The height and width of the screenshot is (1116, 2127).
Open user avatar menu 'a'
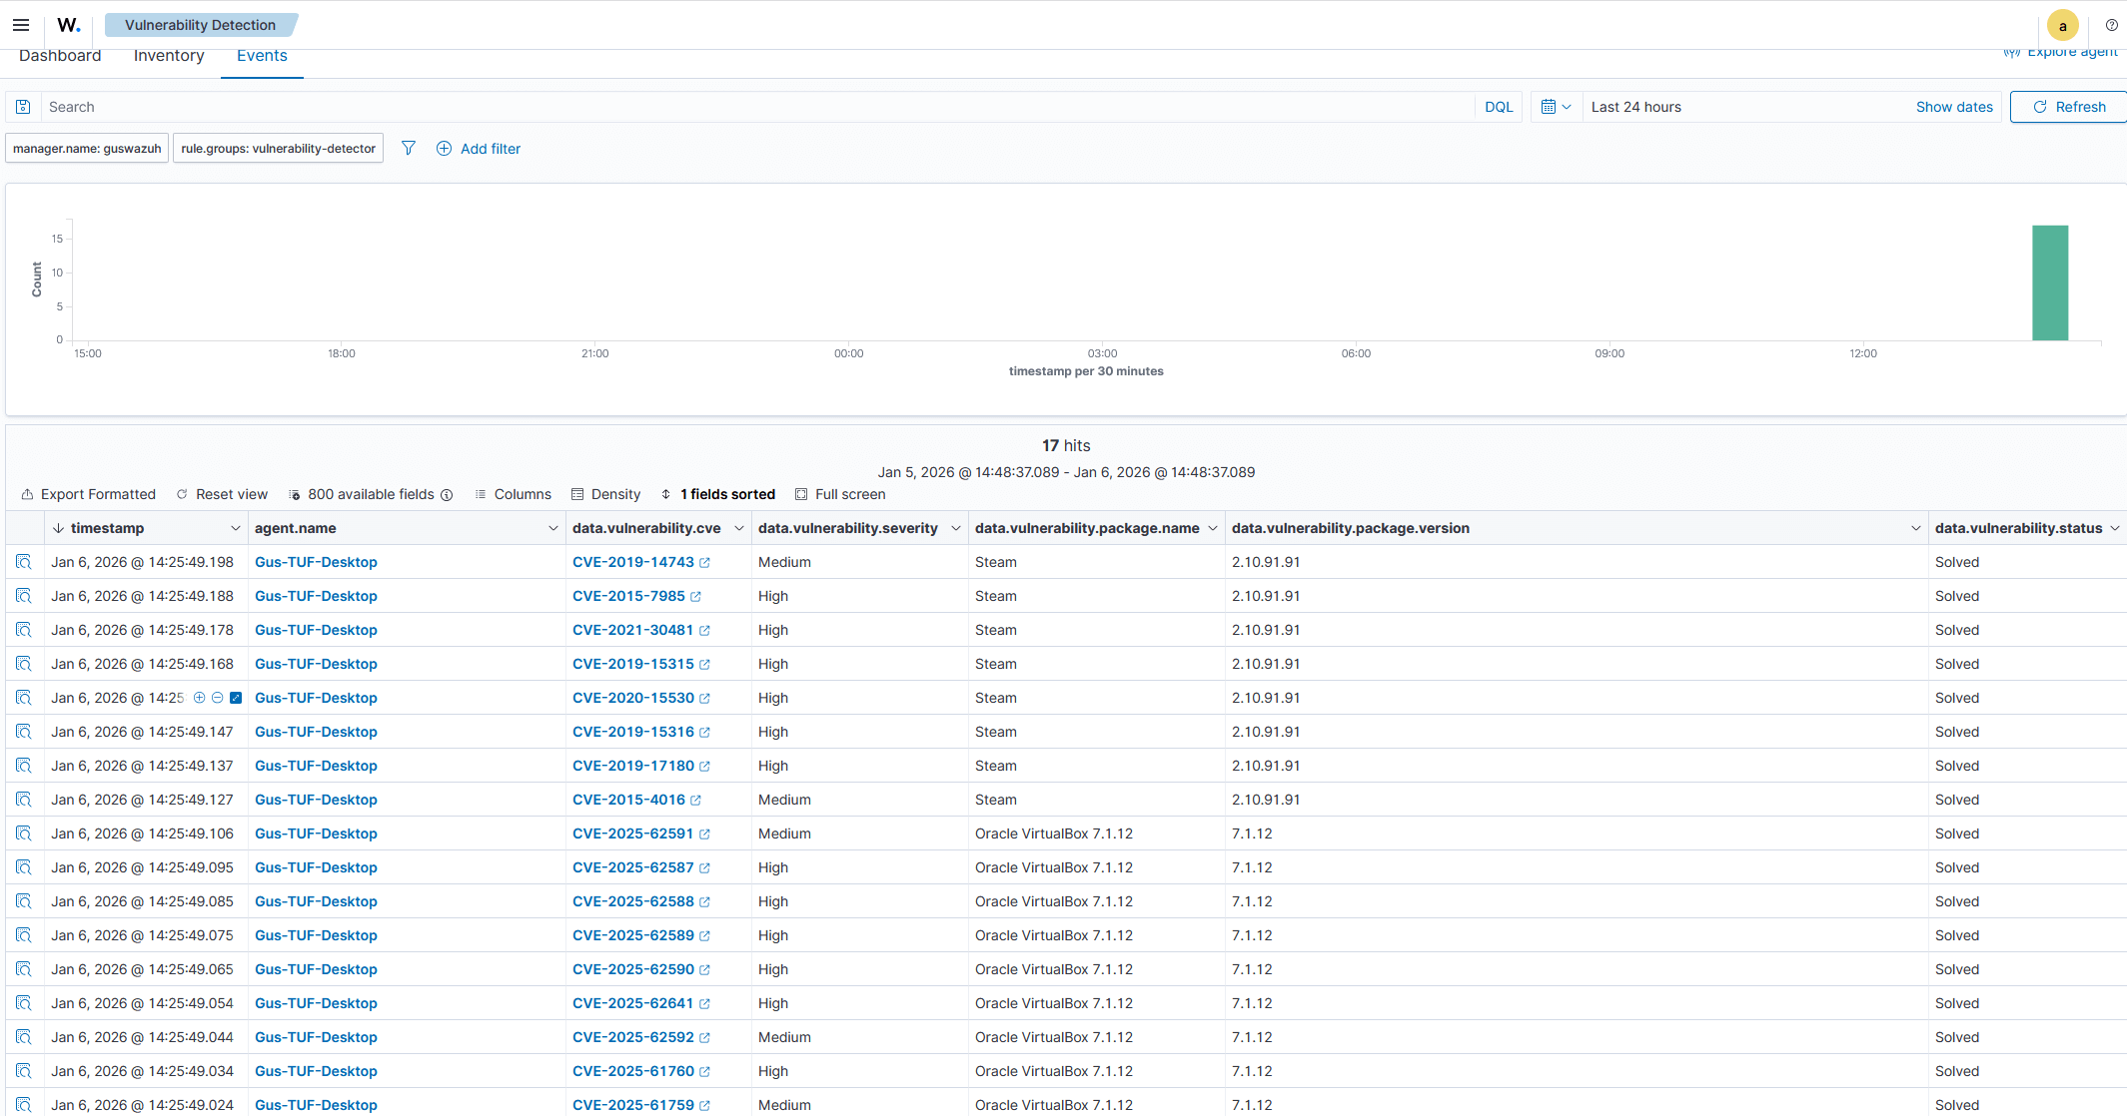(x=2062, y=25)
